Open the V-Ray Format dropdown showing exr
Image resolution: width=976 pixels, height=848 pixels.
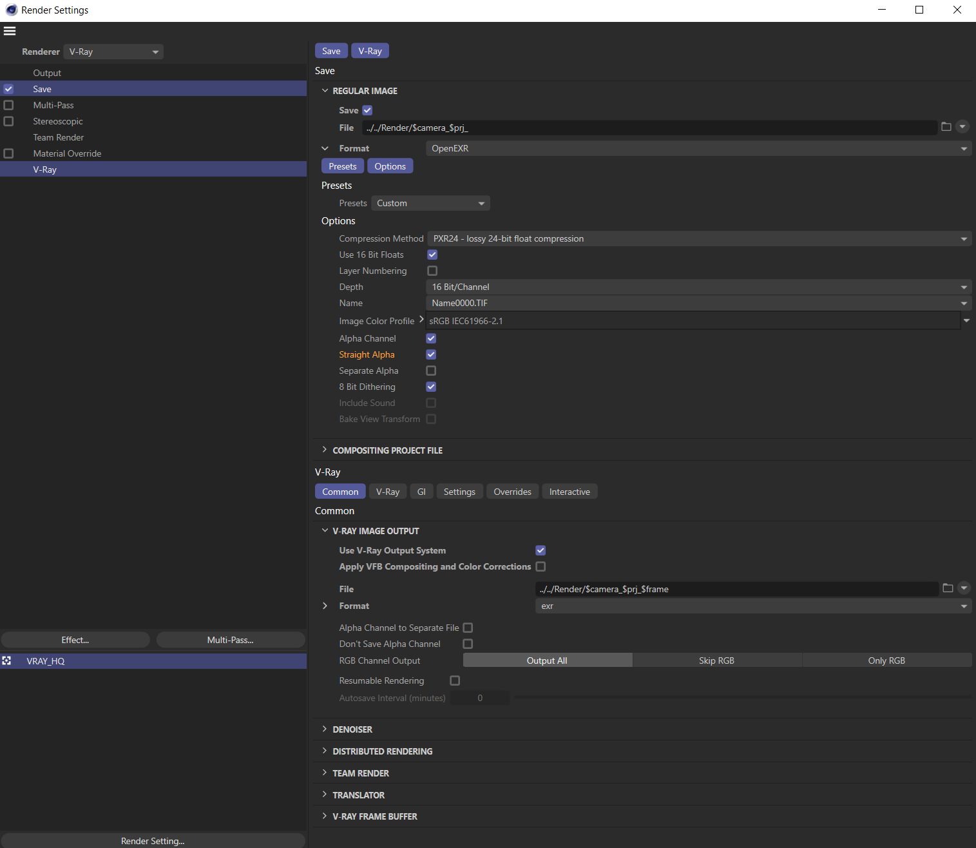tap(754, 606)
